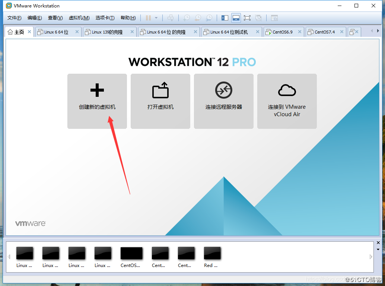Close the thumbnail bar panel
385x286 pixels.
378,242
